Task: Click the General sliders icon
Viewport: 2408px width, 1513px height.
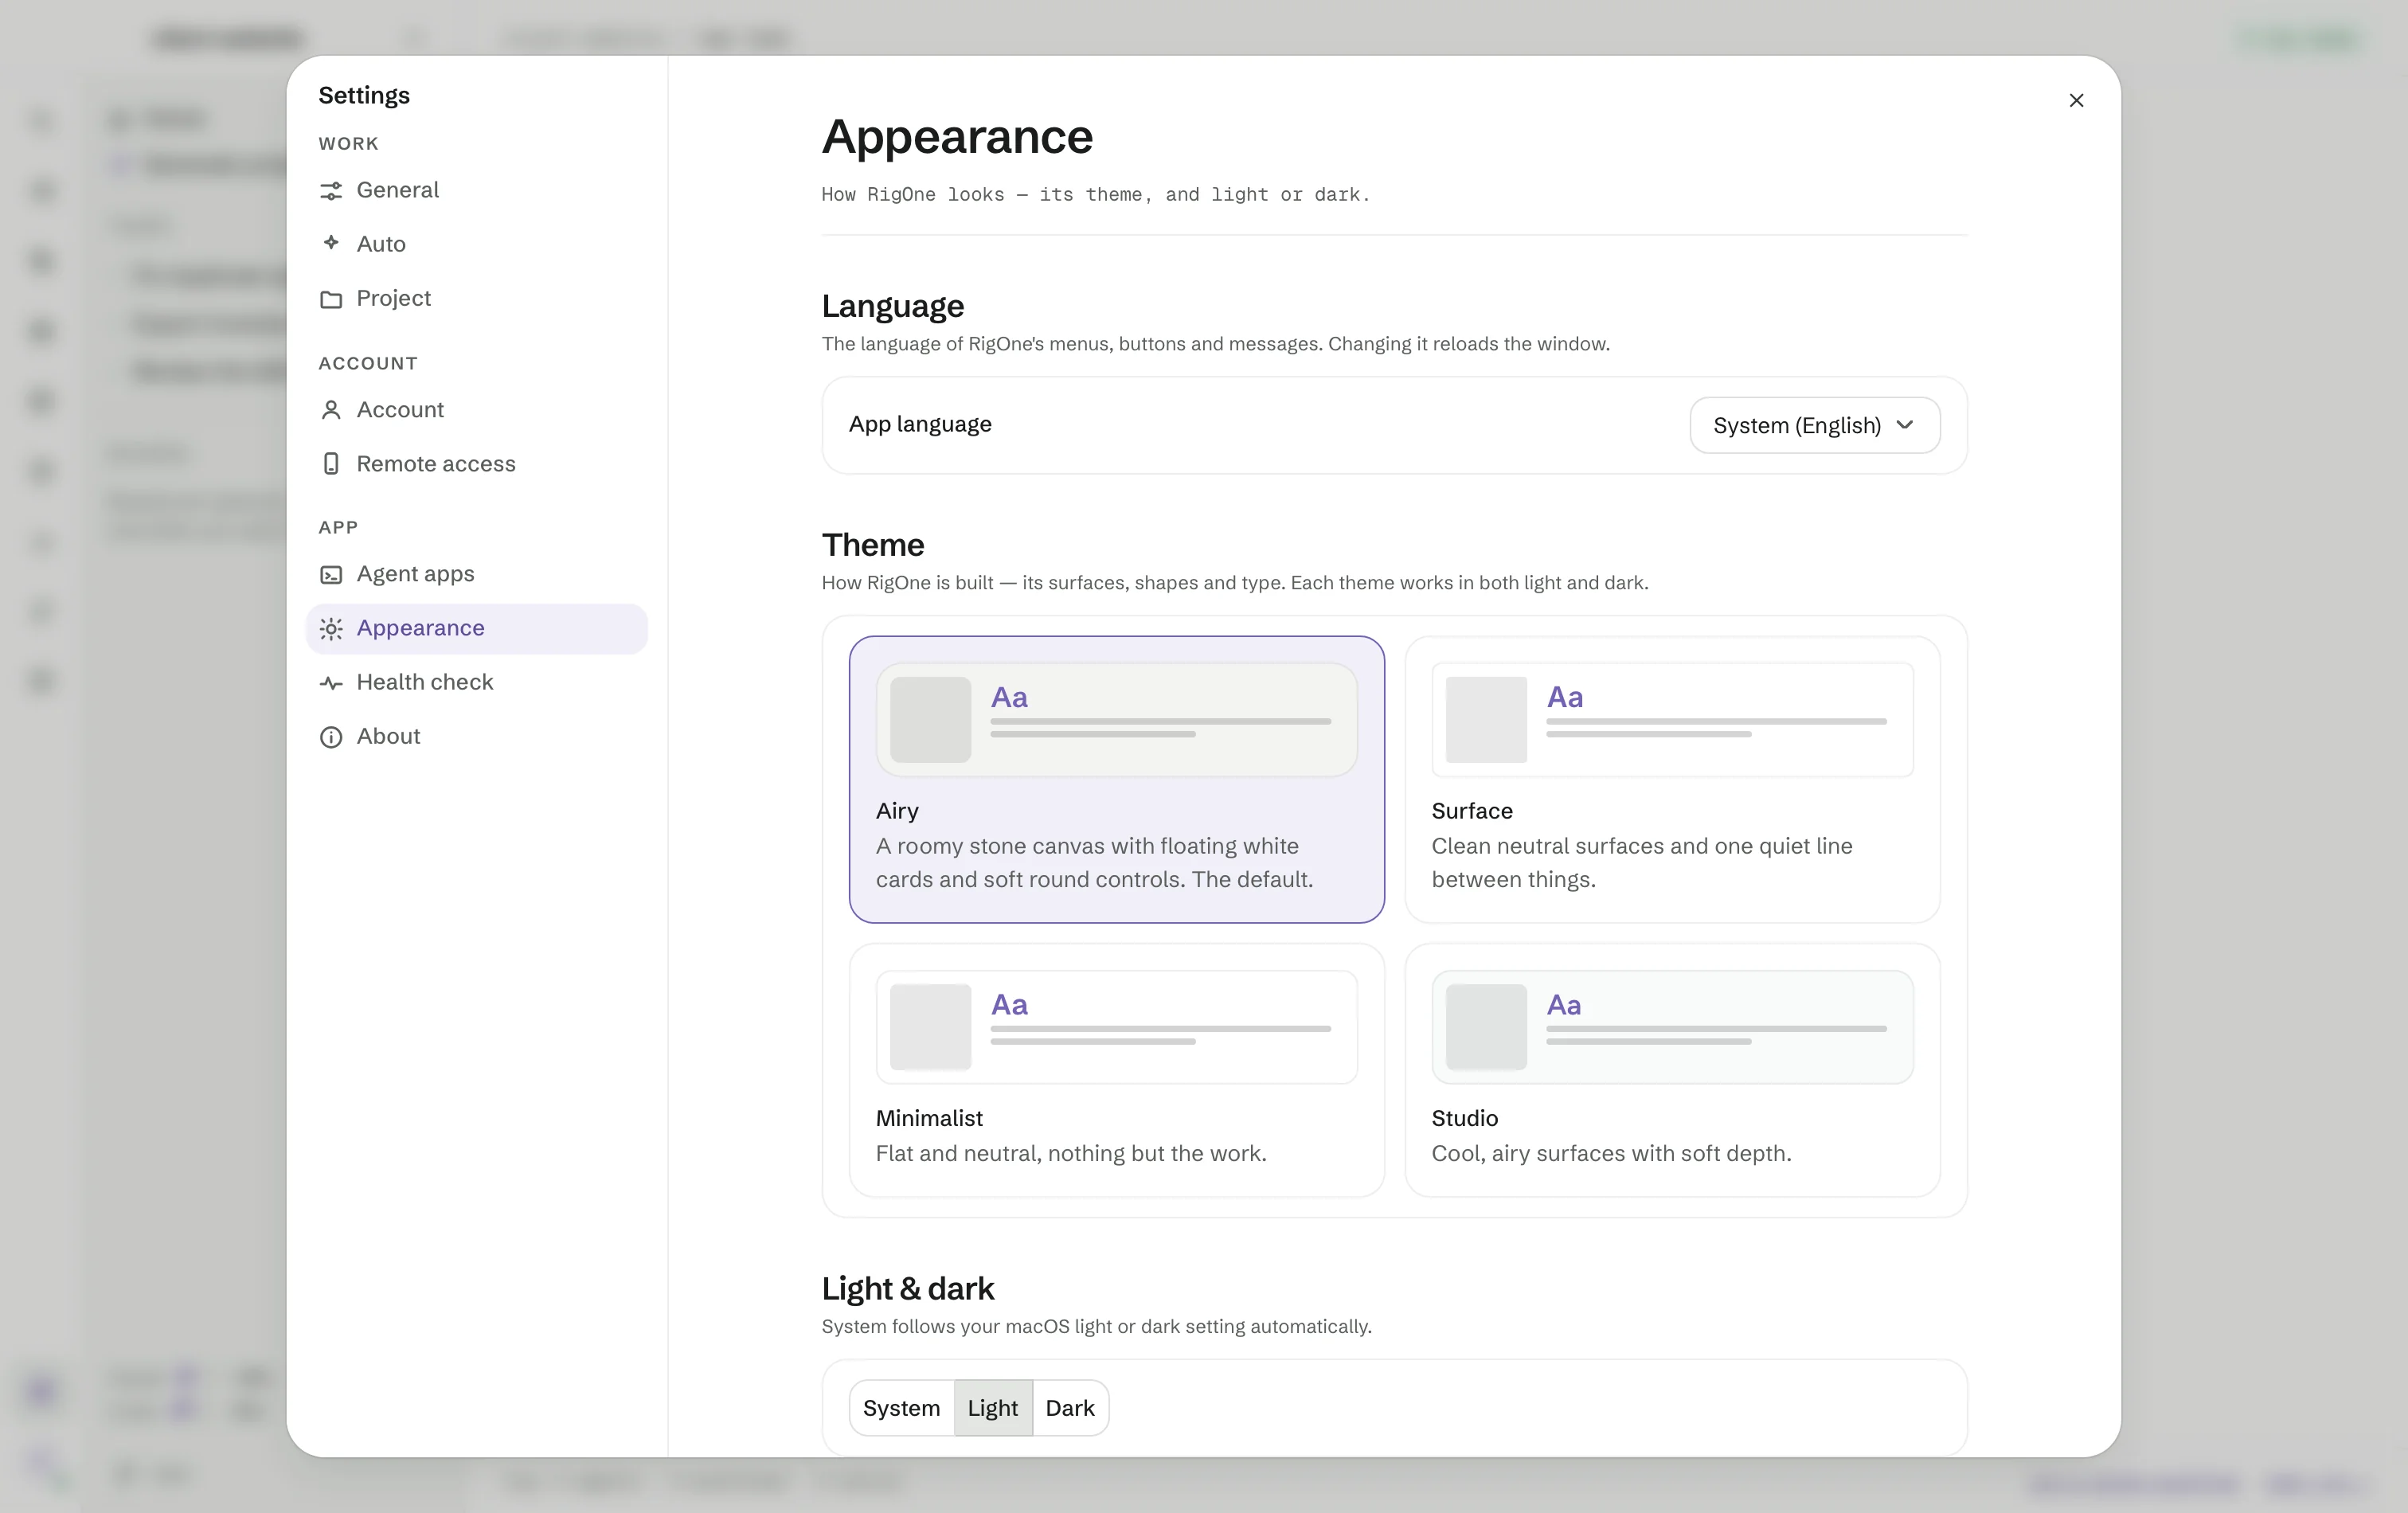Action: pyautogui.click(x=331, y=191)
